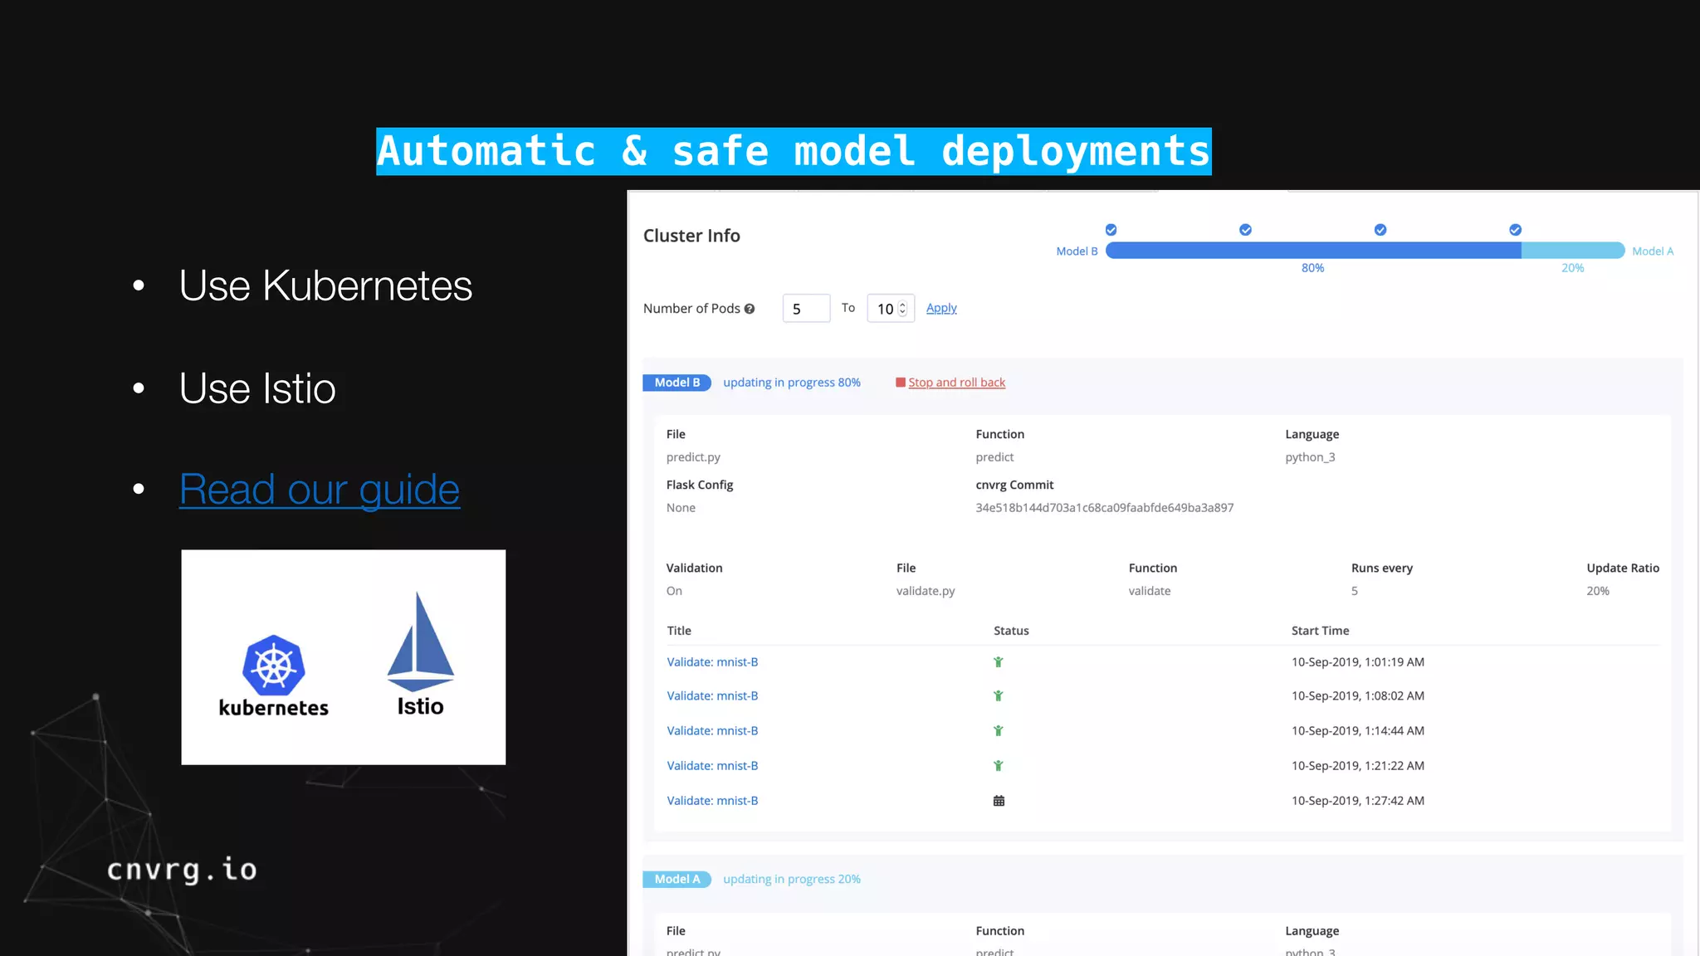The height and width of the screenshot is (956, 1700).
Task: Open first Validate: mnist-B entry
Action: click(712, 662)
